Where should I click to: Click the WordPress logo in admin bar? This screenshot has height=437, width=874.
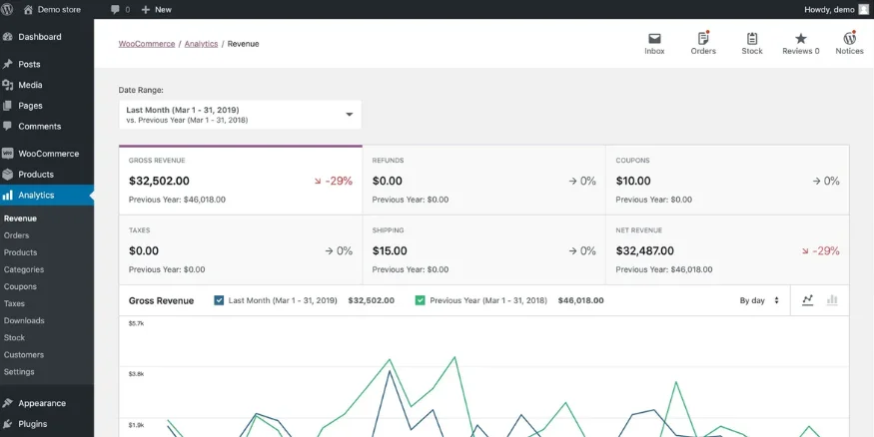click(x=7, y=9)
